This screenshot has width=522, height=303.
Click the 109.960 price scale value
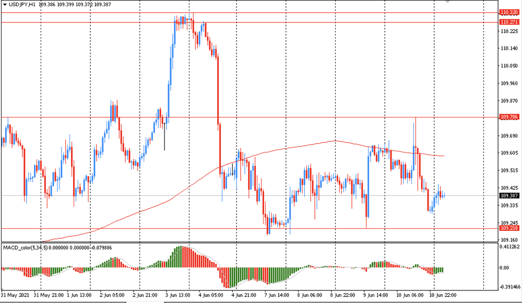(x=509, y=84)
